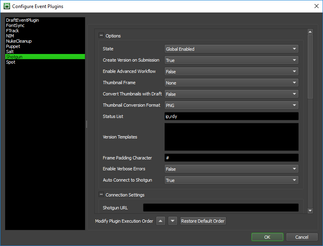Move plugin down in execution order
The image size is (323, 246).
click(x=172, y=221)
